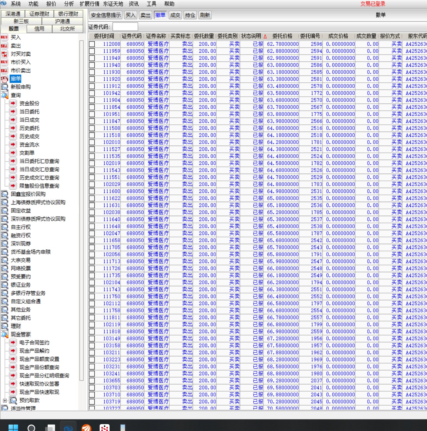Screen dimensions: 427x431
Task: Check the row with order number 2516
Action: point(92,128)
